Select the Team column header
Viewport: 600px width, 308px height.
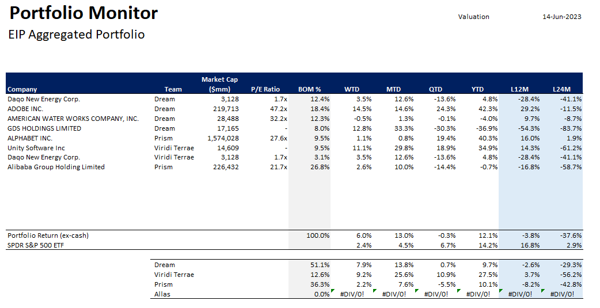(173, 89)
